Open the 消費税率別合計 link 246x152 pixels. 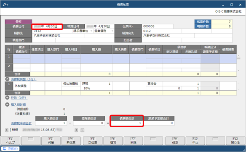click(x=21, y=123)
